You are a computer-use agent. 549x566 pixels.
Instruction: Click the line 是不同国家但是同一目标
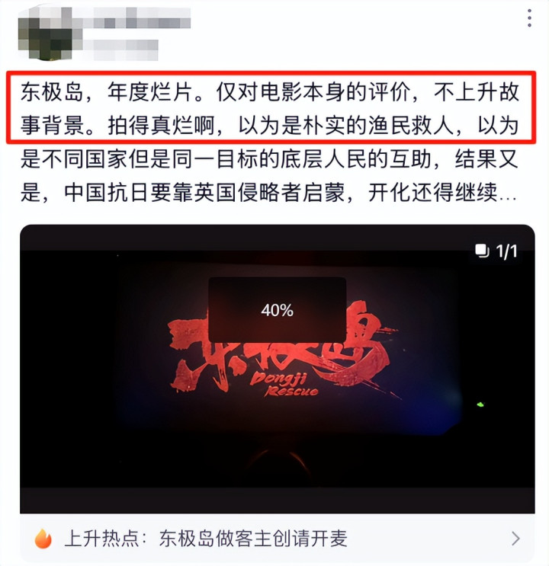coord(270,159)
